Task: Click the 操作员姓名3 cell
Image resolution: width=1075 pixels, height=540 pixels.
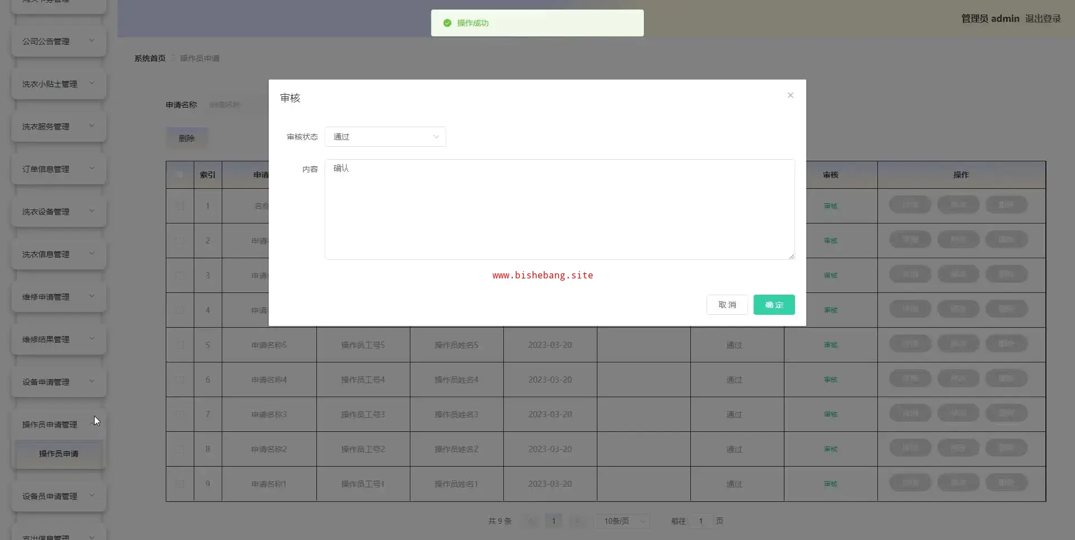Action: pyautogui.click(x=456, y=415)
